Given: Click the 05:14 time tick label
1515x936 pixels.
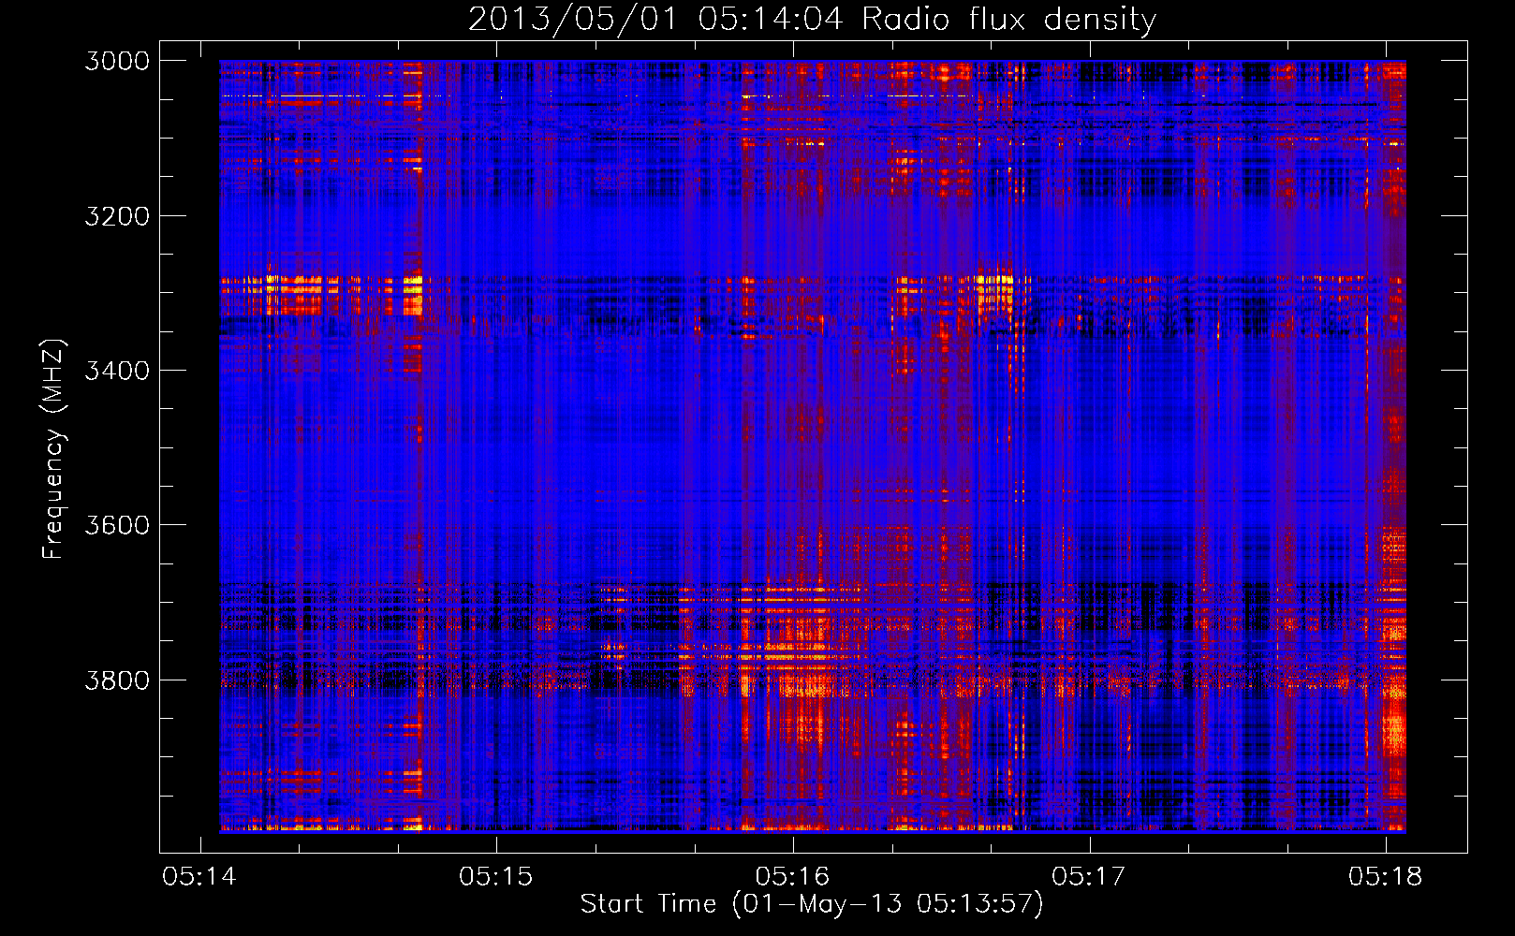Looking at the screenshot, I should 199,877.
